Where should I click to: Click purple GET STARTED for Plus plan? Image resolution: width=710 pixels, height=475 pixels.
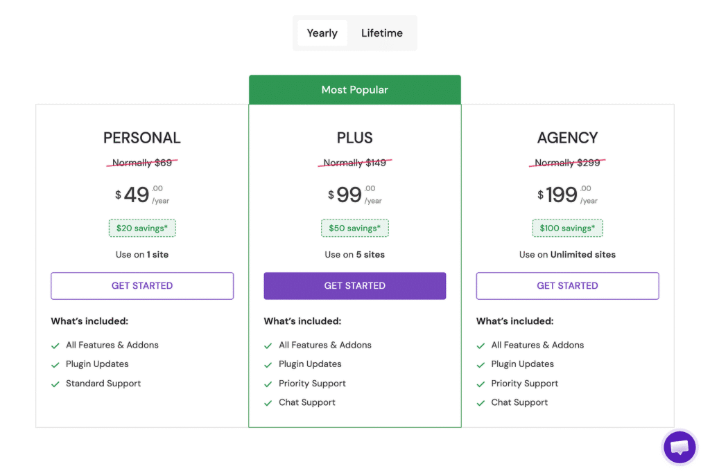tap(355, 286)
